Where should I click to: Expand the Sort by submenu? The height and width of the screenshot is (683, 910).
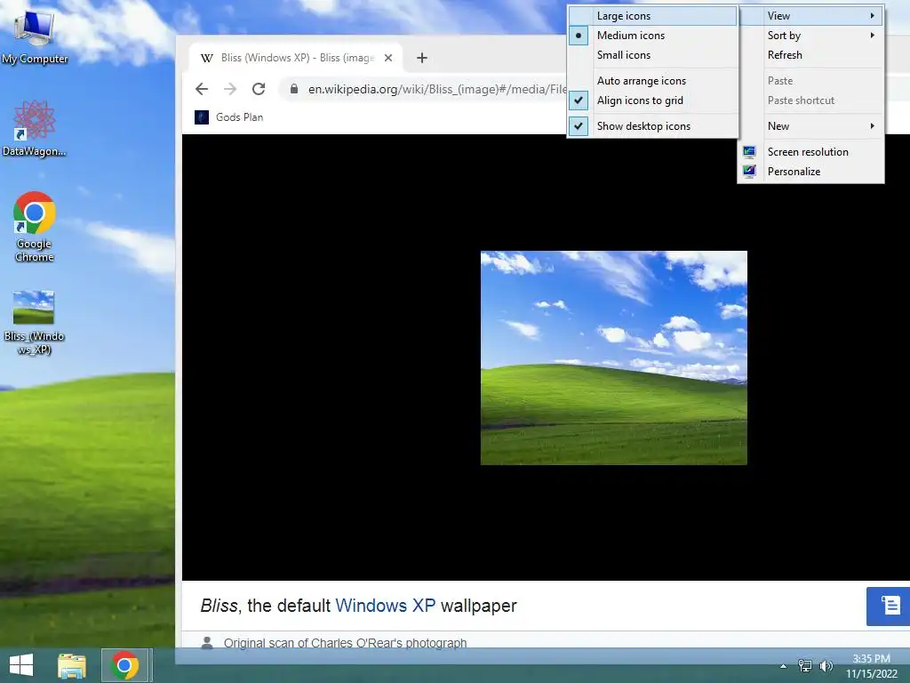(x=810, y=36)
